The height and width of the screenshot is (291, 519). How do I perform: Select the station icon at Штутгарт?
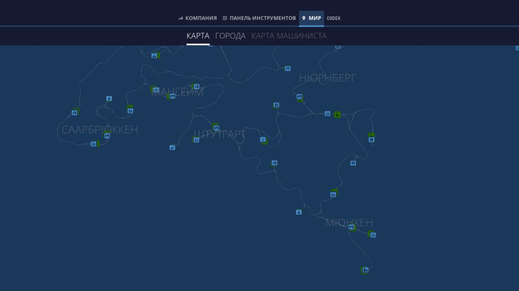click(x=216, y=128)
